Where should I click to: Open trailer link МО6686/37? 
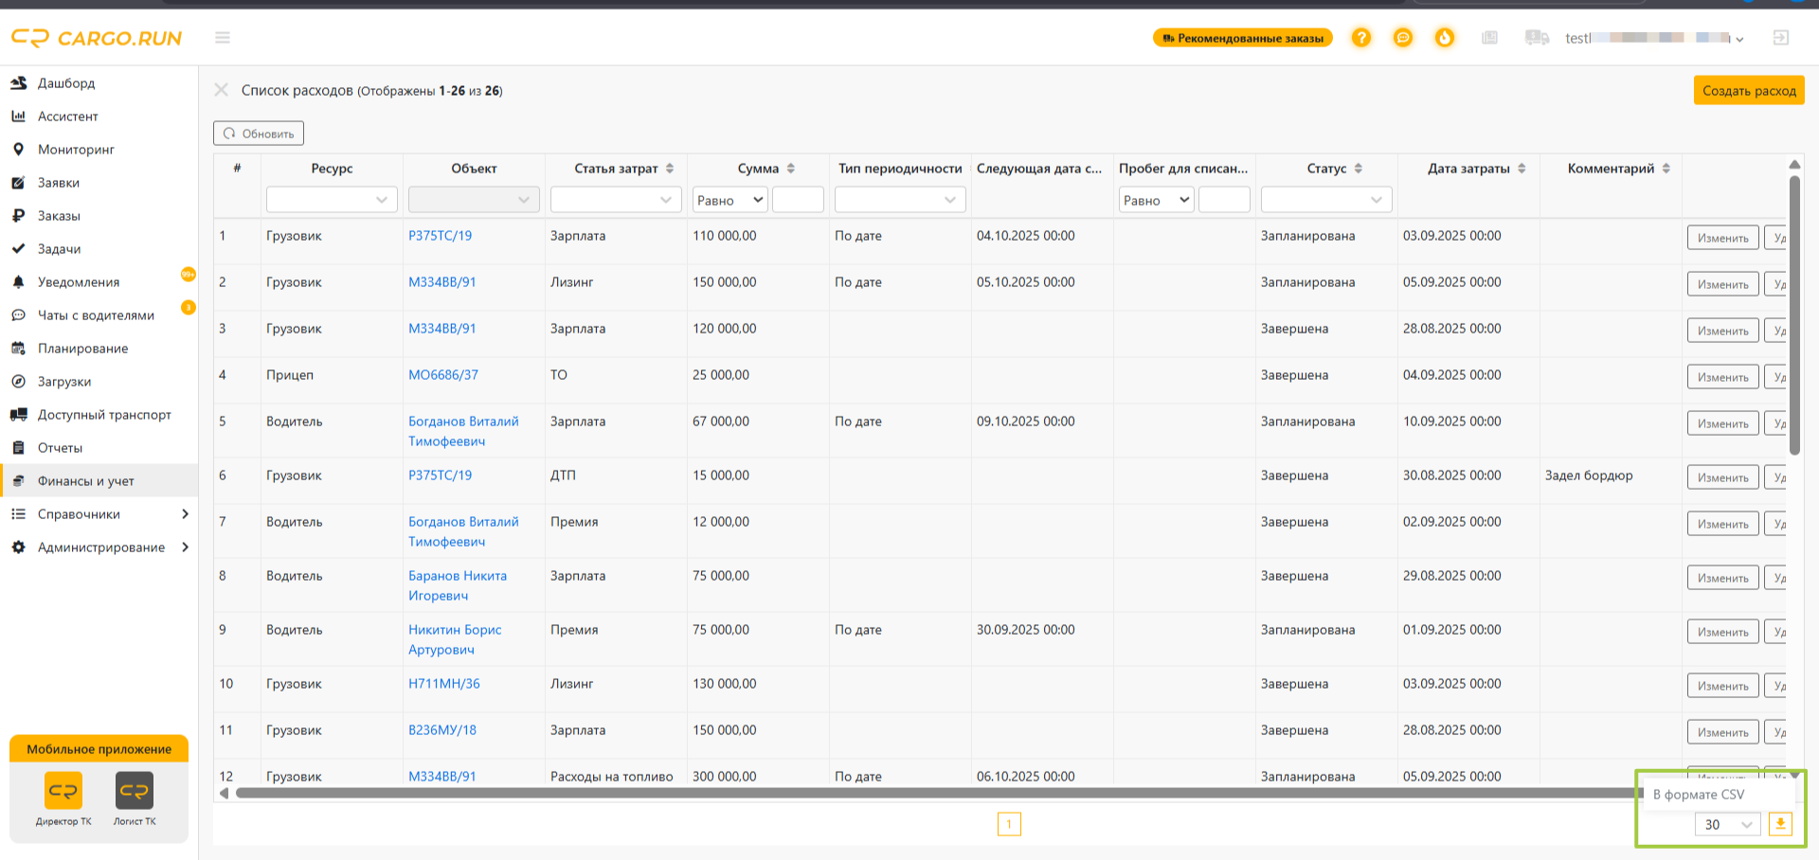pos(443,375)
